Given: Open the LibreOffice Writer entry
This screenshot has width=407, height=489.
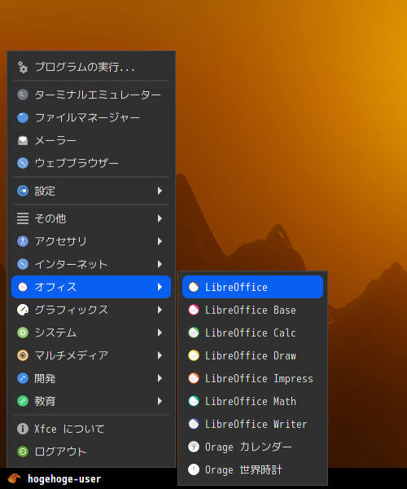Looking at the screenshot, I should click(x=253, y=424).
